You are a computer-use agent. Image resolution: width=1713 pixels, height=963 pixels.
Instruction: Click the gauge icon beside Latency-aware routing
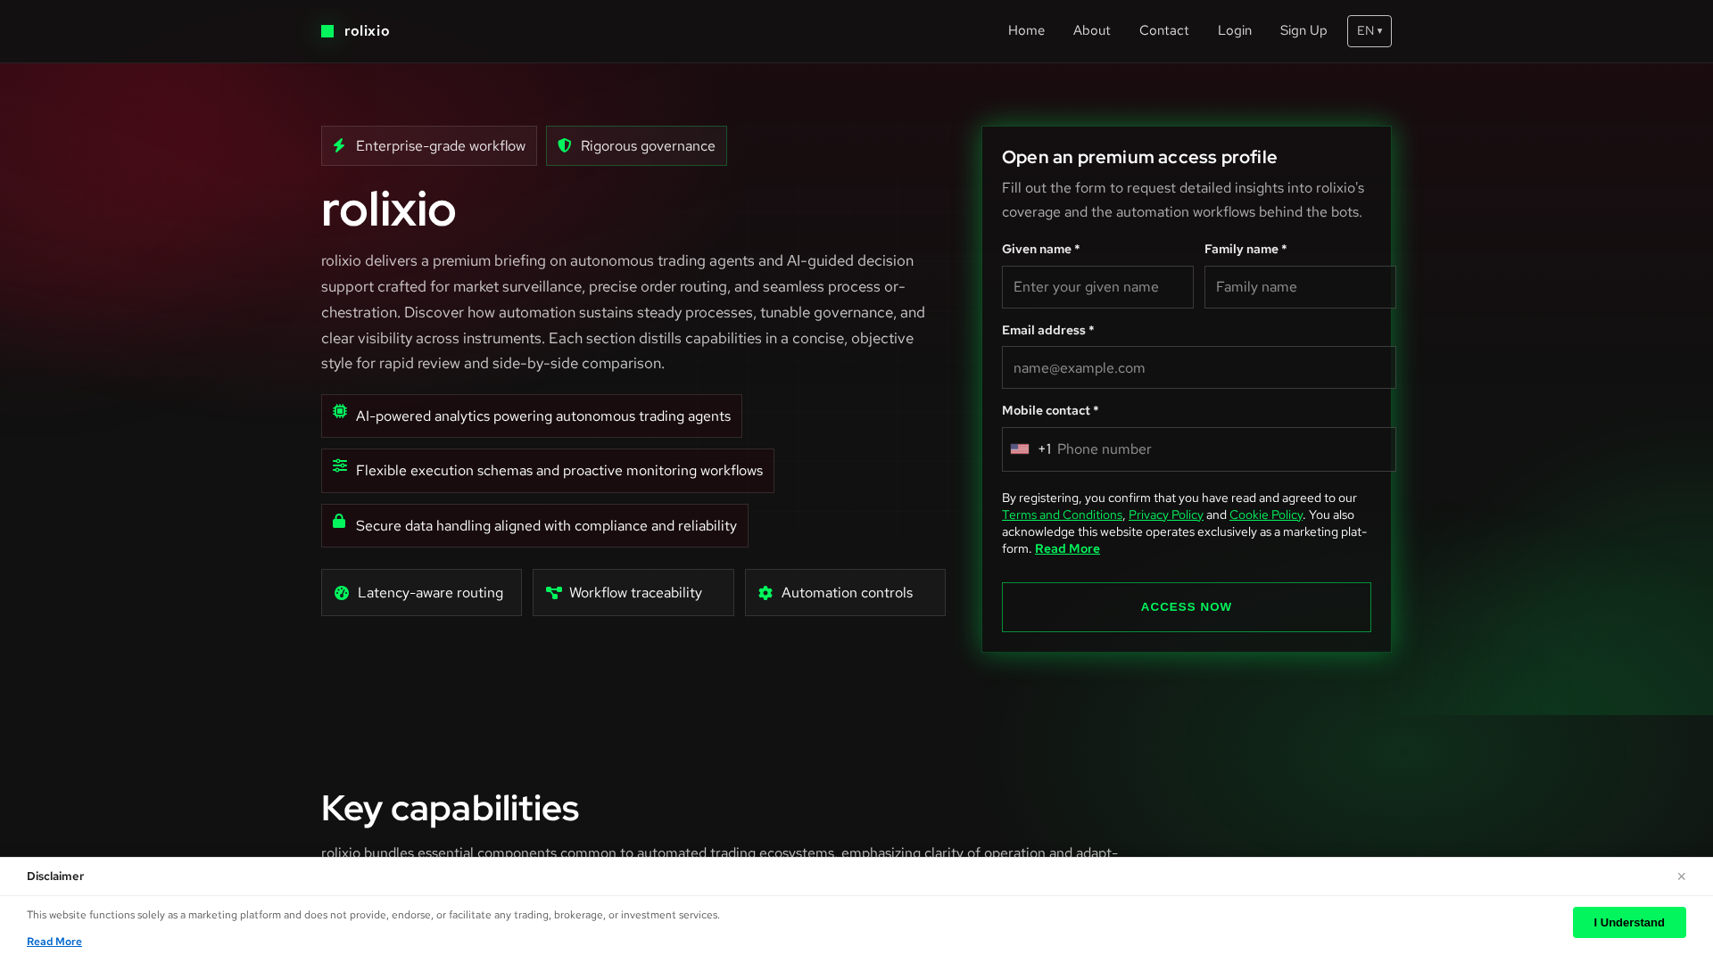coord(342,593)
